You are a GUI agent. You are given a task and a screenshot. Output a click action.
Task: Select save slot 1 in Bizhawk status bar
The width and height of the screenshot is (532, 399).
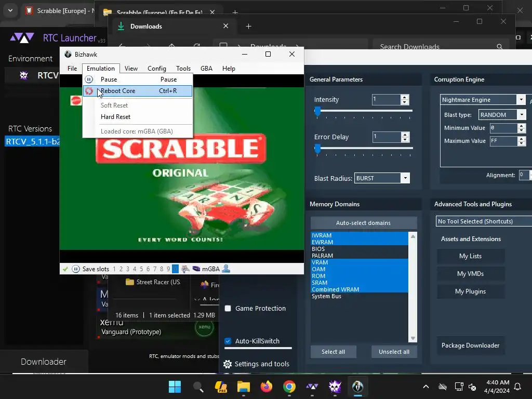coord(114,269)
